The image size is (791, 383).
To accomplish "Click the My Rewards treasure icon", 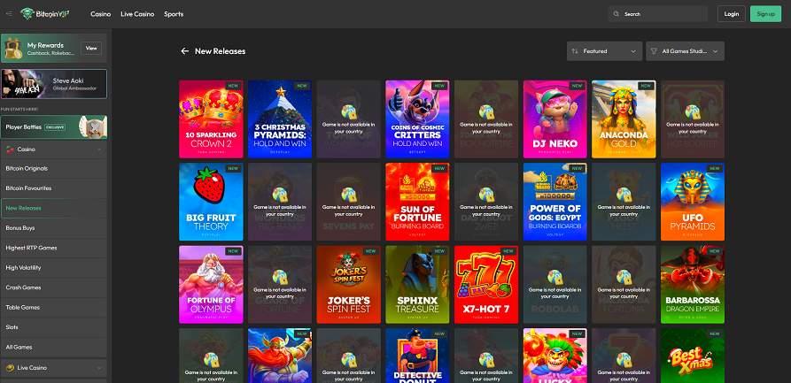I will click(12, 49).
